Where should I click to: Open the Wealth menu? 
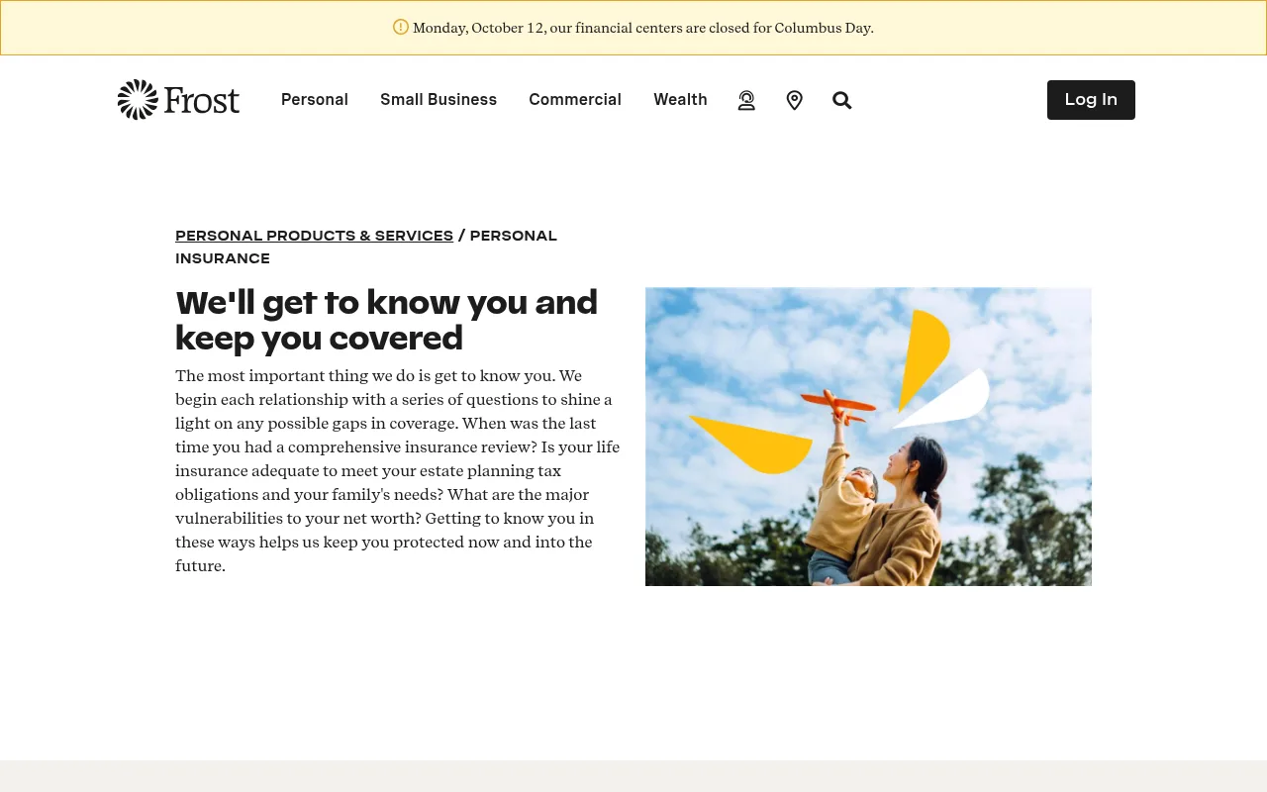coord(680,100)
